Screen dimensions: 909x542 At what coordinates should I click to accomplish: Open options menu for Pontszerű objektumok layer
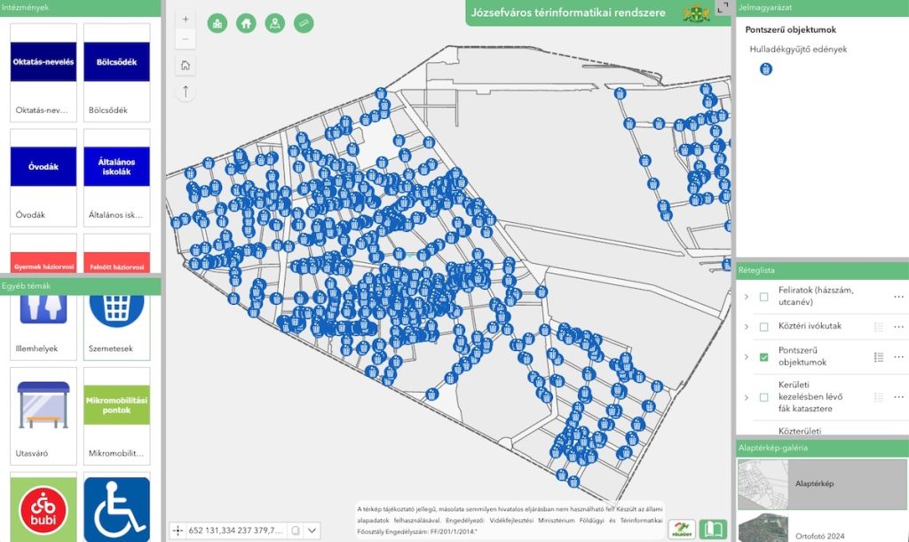[898, 357]
